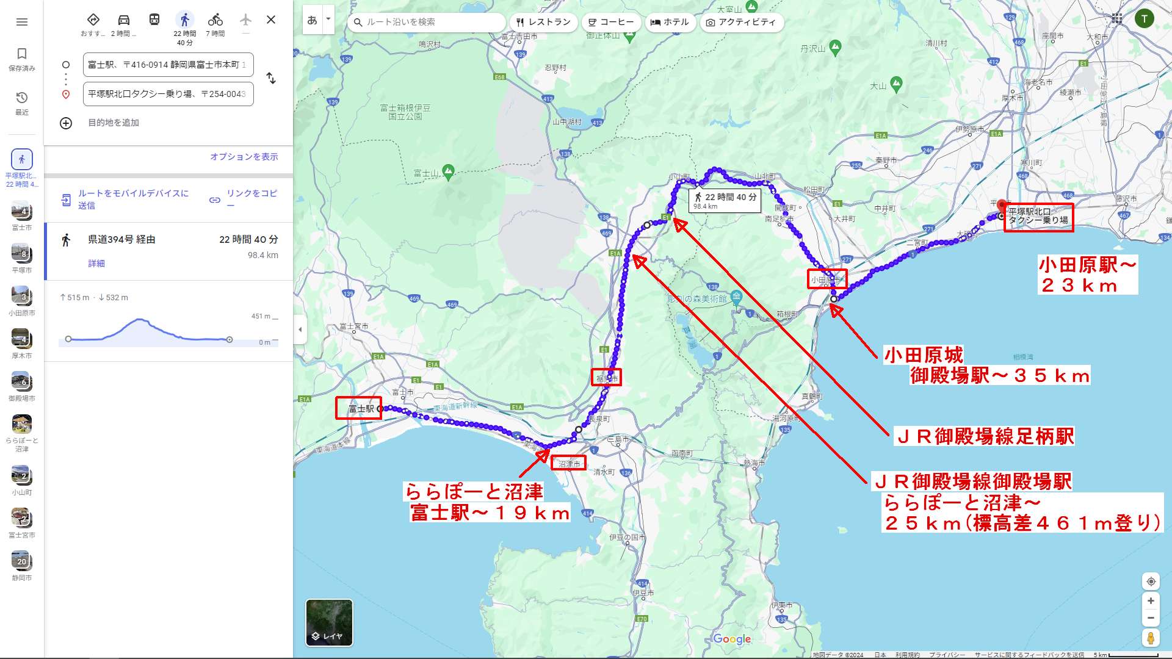Screen dimensions: 1172x659
Task: Filter by hotels (ホテル)
Action: pyautogui.click(x=670, y=22)
